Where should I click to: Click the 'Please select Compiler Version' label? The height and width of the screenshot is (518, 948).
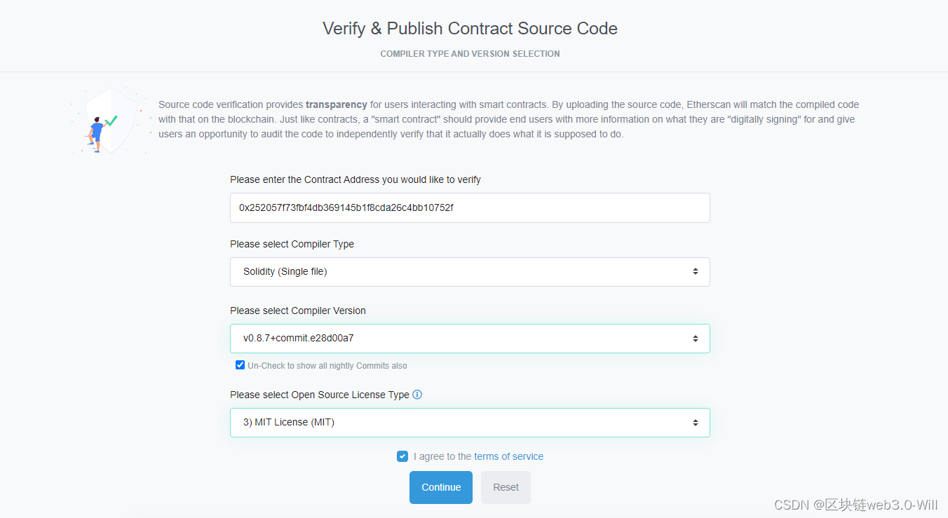[298, 311]
